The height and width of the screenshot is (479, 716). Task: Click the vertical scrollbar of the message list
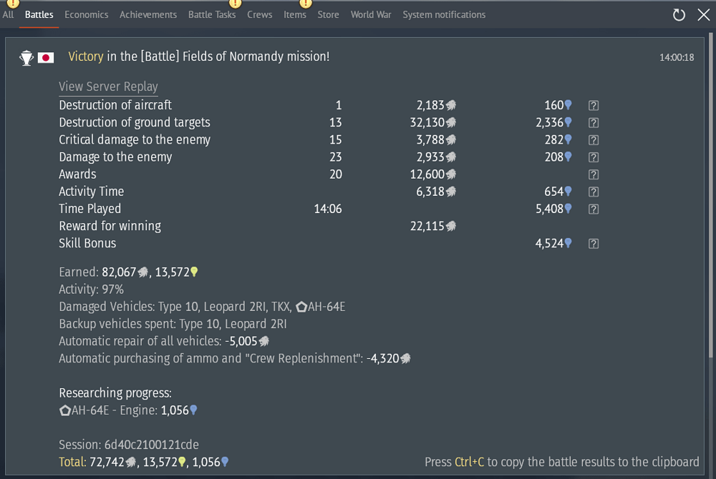pyautogui.click(x=711, y=194)
